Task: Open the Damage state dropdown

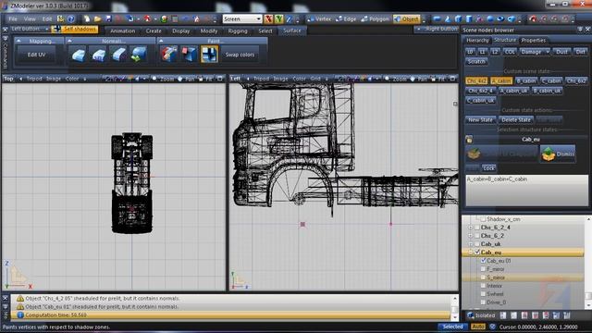Action: pos(535,52)
